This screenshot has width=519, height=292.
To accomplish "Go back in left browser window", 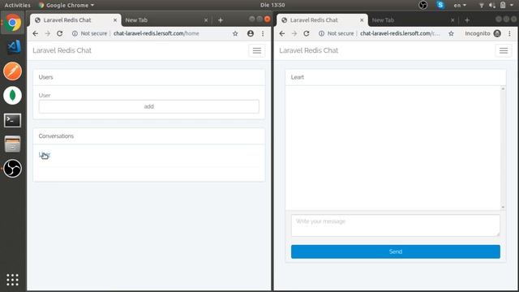I will click(x=36, y=33).
